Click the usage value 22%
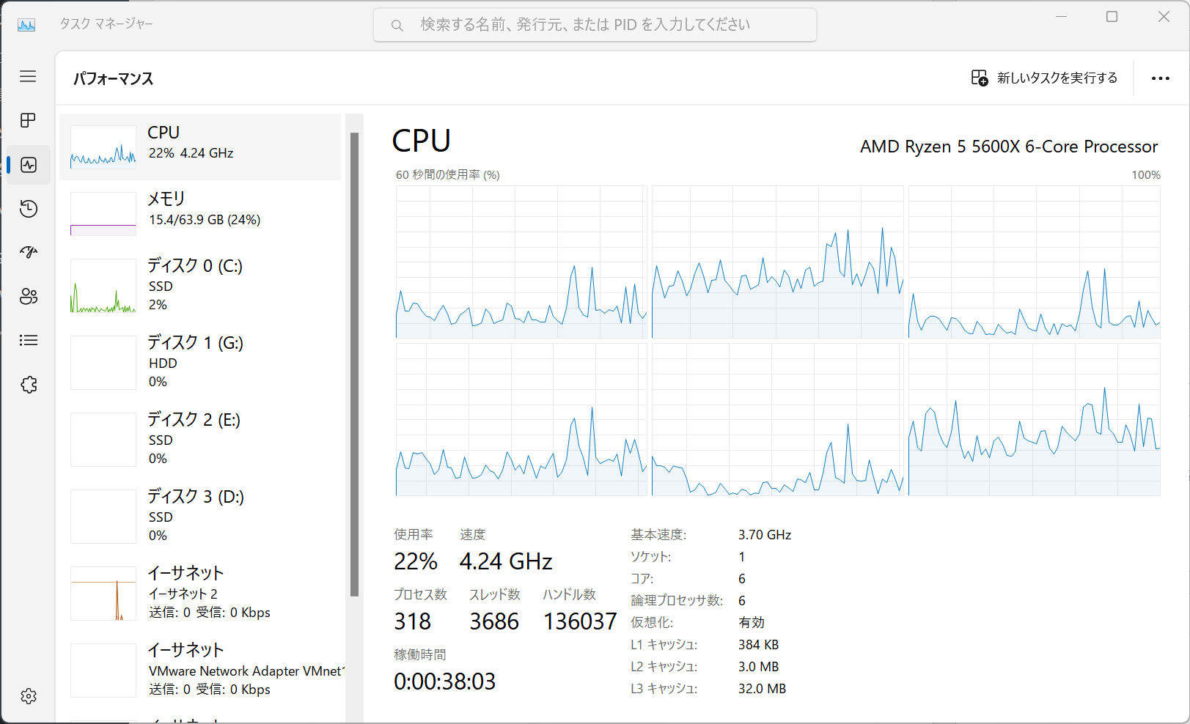The image size is (1190, 724). pos(416,562)
